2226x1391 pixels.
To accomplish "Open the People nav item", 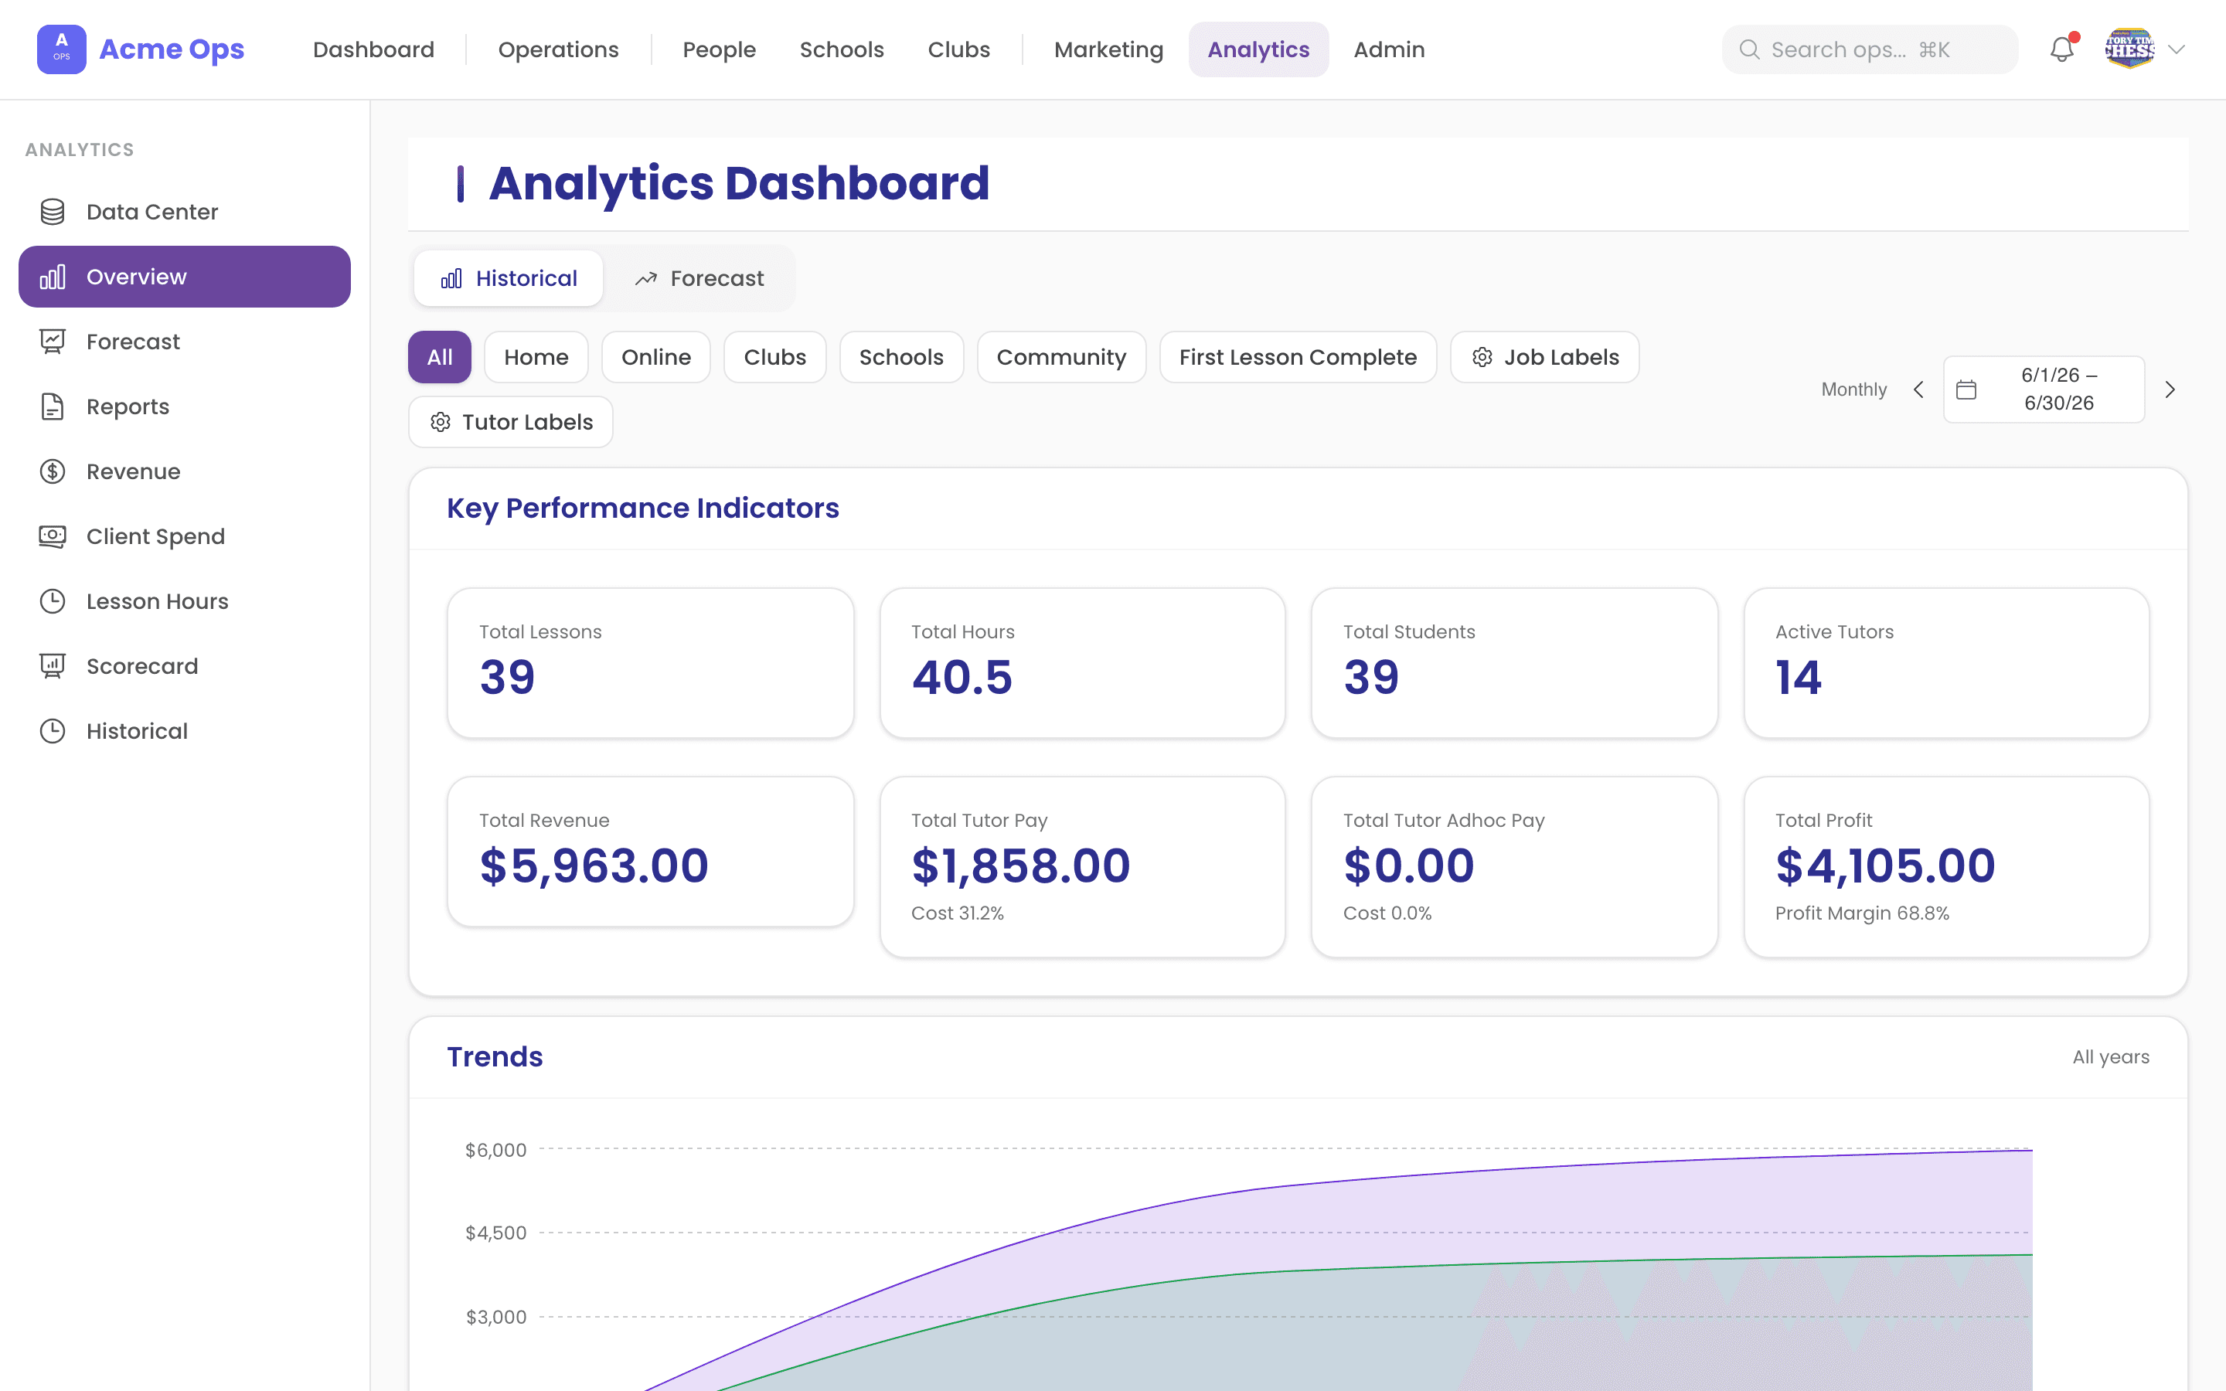I will coord(720,49).
